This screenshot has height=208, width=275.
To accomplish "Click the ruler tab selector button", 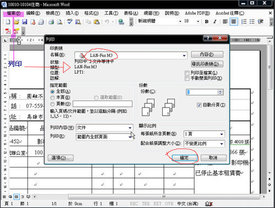I will (x=5, y=40).
